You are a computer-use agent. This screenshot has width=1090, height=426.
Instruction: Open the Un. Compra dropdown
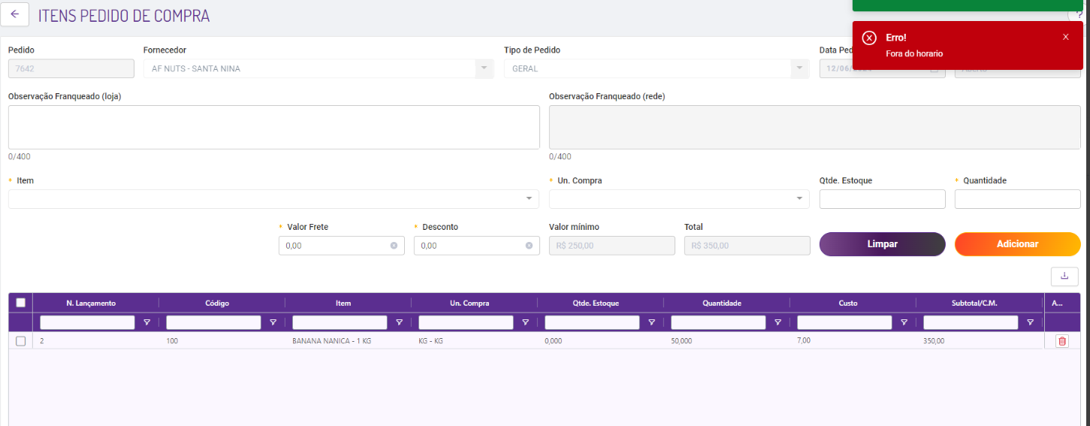click(x=799, y=199)
